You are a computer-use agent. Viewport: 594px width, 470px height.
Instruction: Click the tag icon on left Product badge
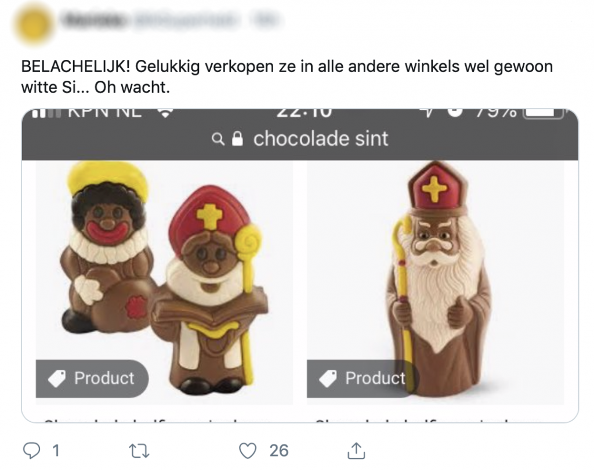coord(57,379)
